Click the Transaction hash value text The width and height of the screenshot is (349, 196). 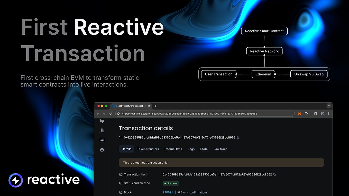coord(217,174)
